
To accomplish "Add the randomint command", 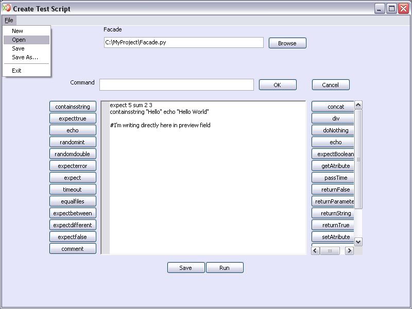I will (73, 142).
